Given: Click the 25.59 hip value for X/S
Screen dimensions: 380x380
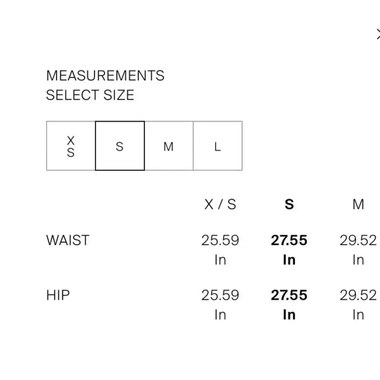Looking at the screenshot, I should point(220,295).
